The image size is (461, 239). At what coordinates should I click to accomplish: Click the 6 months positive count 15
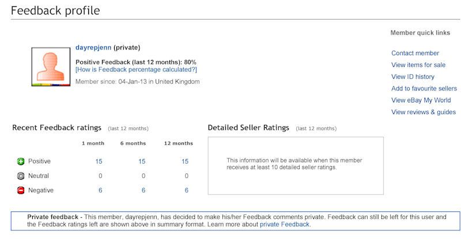[x=142, y=161]
